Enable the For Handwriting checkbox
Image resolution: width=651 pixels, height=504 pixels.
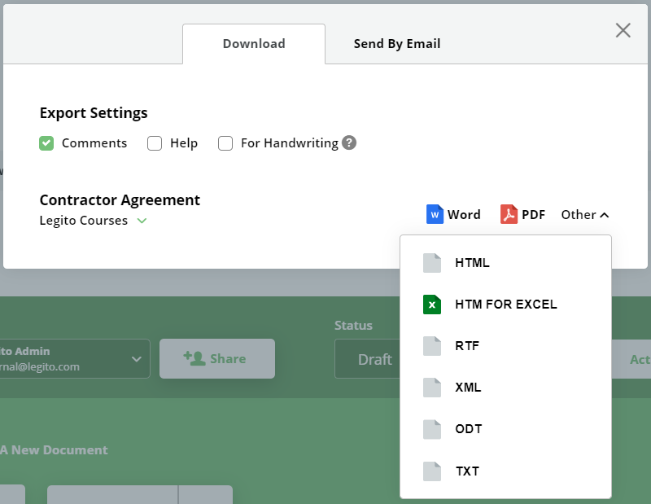[x=225, y=143]
